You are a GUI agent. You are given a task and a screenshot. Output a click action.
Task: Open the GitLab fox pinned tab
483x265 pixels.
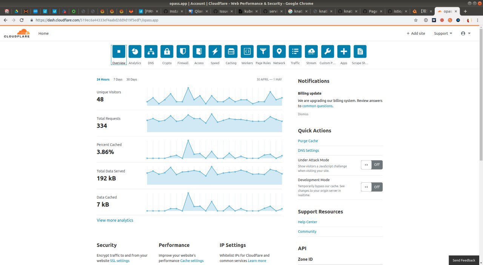coord(131,11)
